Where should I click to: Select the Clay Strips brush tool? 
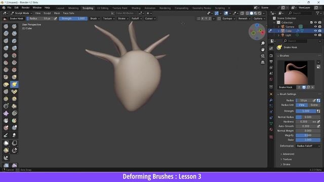click(x=14, y=34)
